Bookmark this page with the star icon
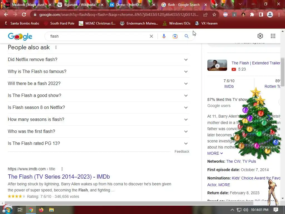This screenshot has width=285, height=214. tap(214, 14)
